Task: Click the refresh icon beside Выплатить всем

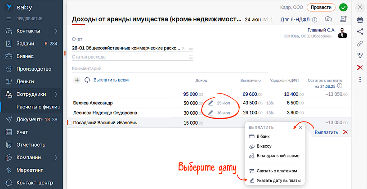Action: (87, 80)
